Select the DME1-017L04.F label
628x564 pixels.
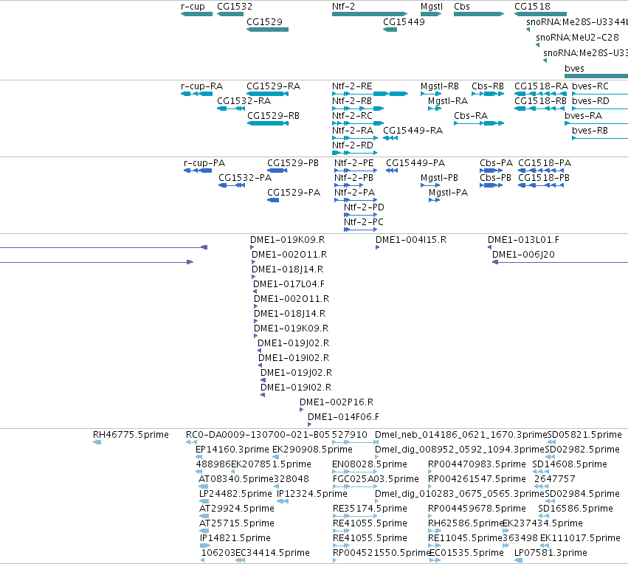[289, 284]
